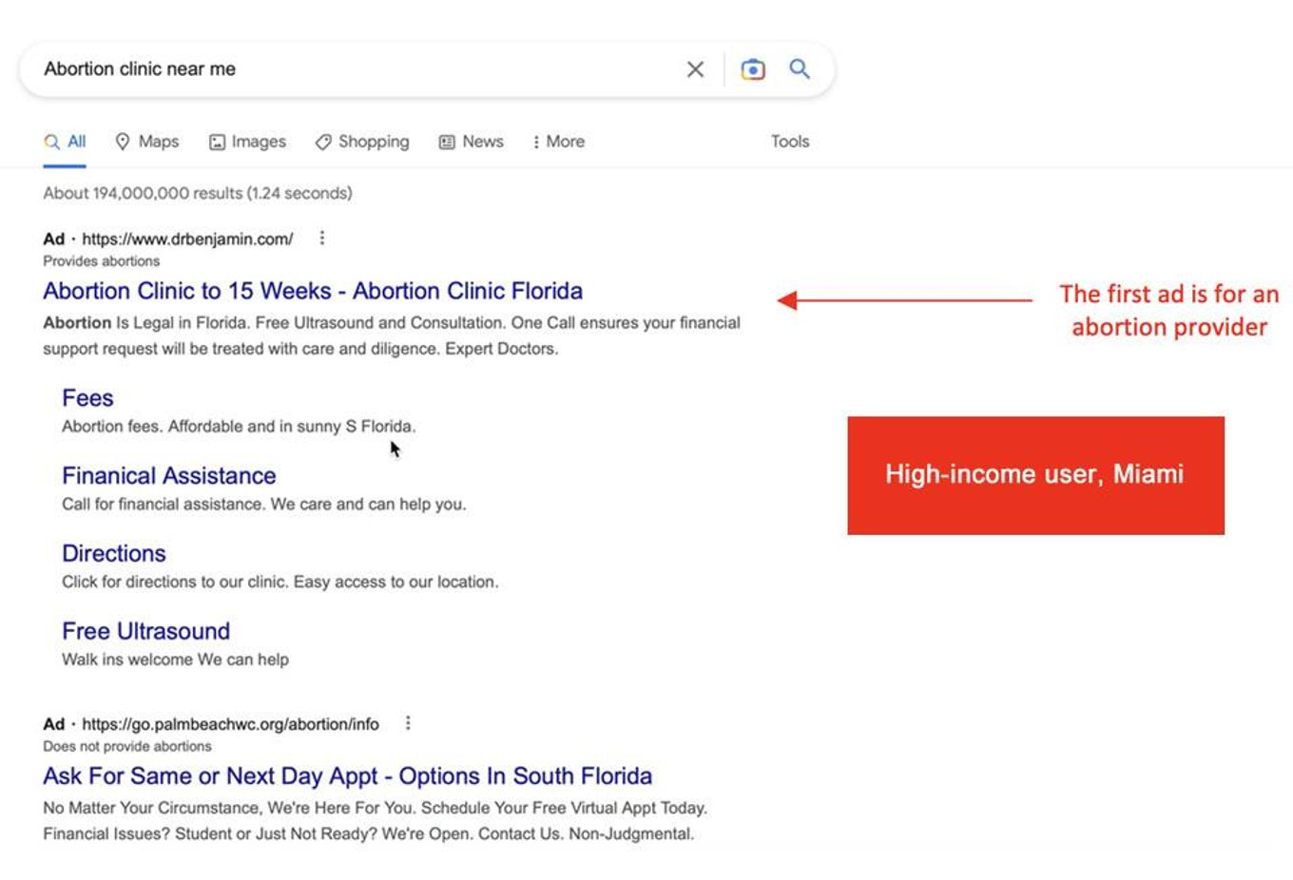The image size is (1293, 880).
Task: Clear the search box with the X icon
Action: 695,69
